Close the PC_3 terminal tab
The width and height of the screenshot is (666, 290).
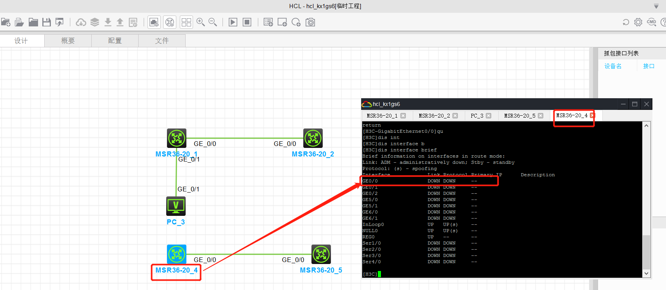[x=489, y=116]
